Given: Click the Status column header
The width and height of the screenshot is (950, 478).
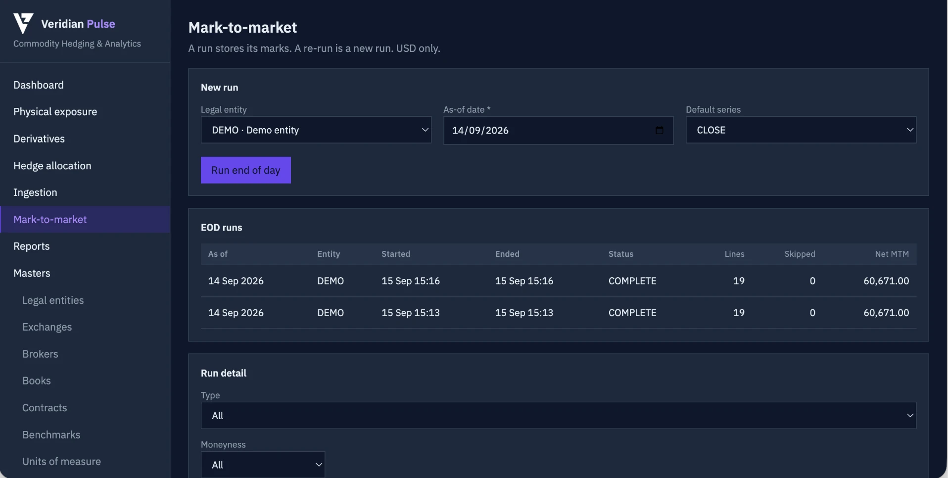Looking at the screenshot, I should pos(621,254).
